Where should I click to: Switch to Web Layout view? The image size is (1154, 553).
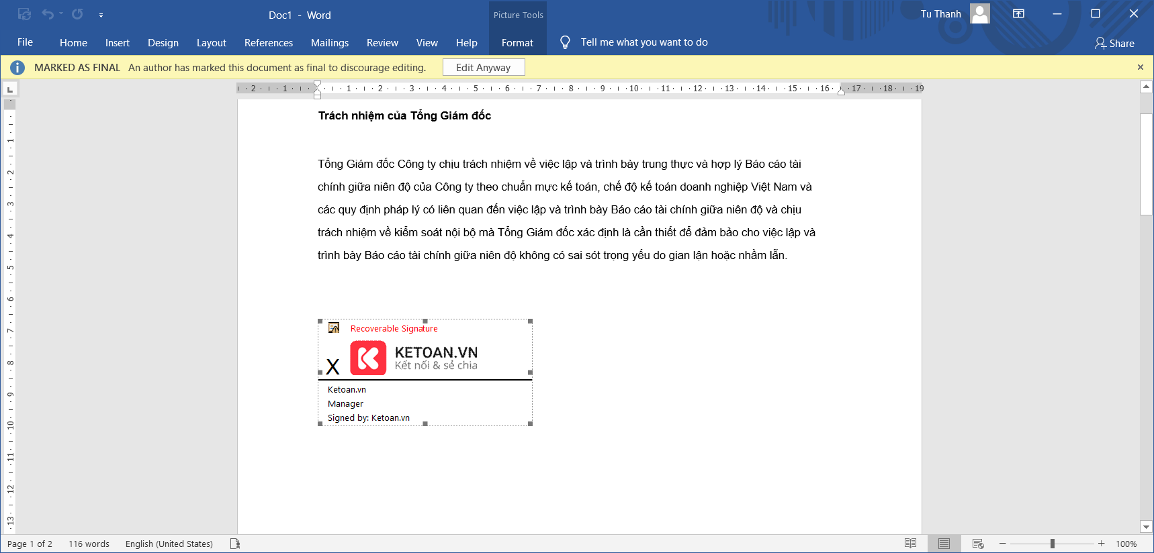978,544
